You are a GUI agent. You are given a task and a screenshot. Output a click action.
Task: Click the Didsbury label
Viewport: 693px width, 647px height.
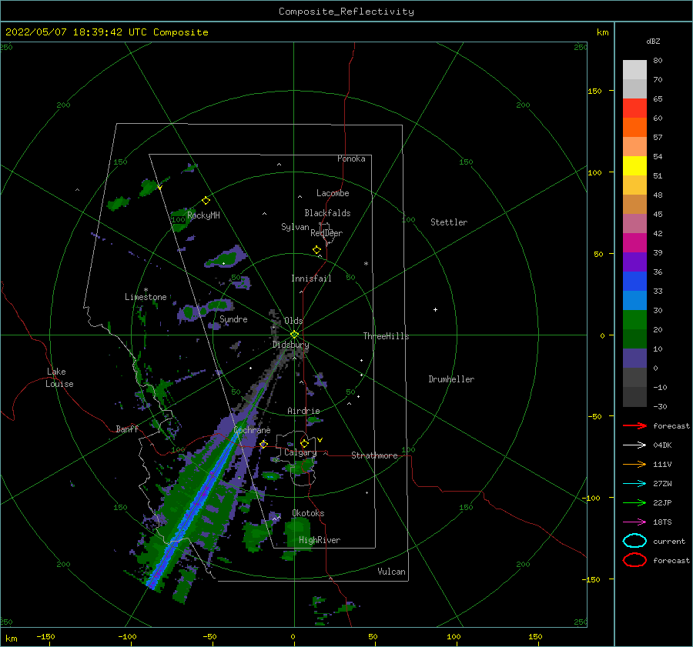[x=290, y=345]
